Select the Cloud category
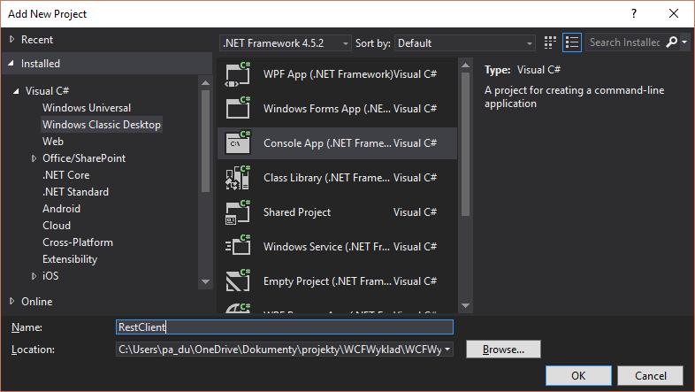 (x=57, y=226)
